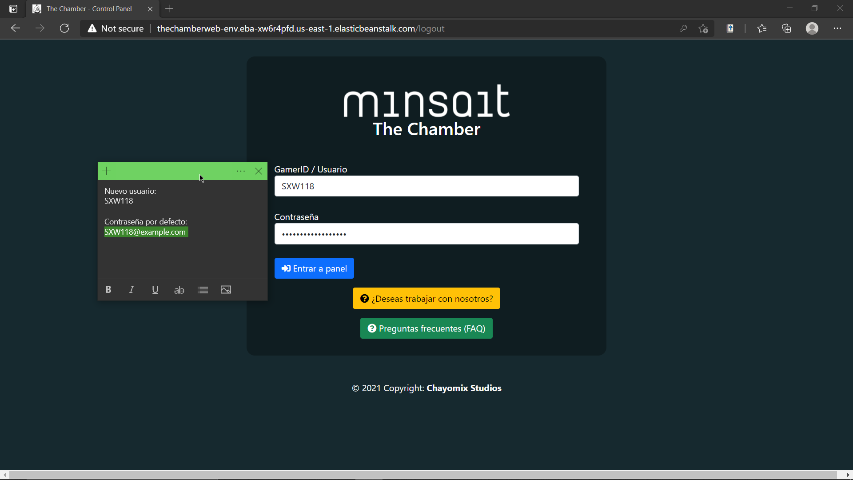Open the tab actions menu
Viewport: 853px width, 480px height.
[13, 9]
